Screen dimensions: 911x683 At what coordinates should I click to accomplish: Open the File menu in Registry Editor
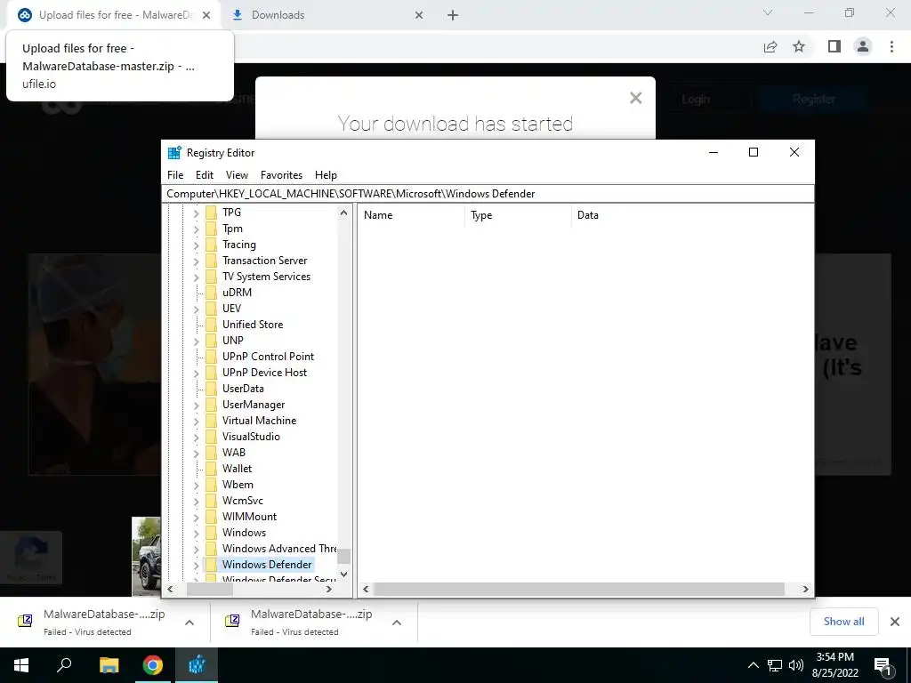tap(175, 175)
